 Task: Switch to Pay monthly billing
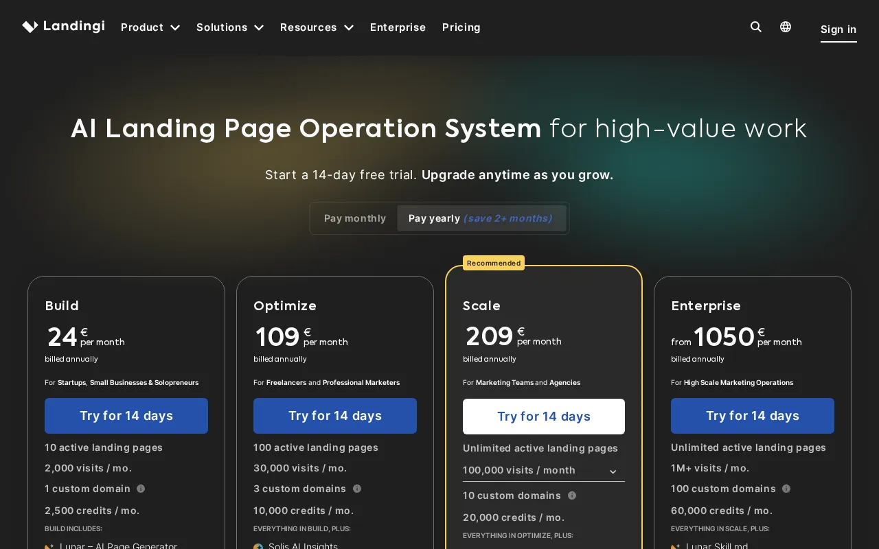pyautogui.click(x=355, y=218)
